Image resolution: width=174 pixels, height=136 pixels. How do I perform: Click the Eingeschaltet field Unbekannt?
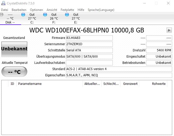pyautogui.click(x=159, y=57)
